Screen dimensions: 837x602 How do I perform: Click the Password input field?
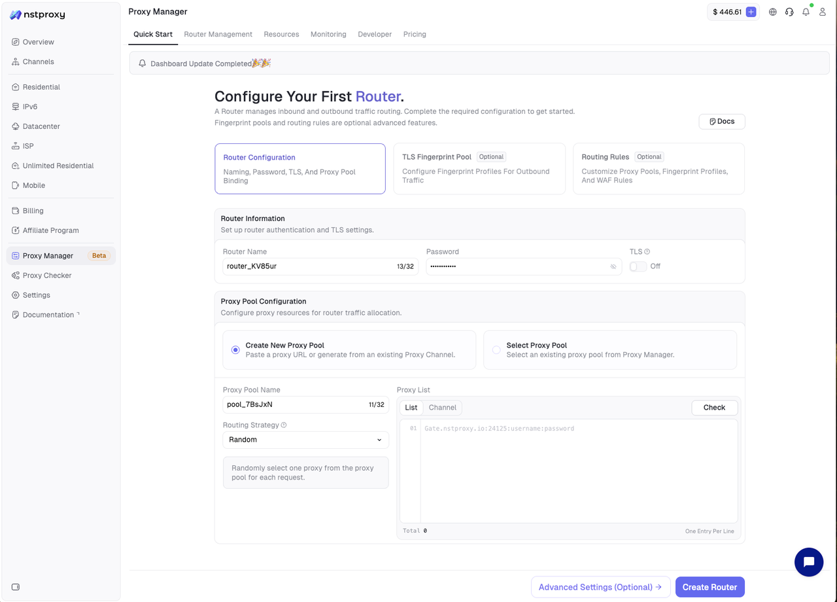(x=524, y=266)
